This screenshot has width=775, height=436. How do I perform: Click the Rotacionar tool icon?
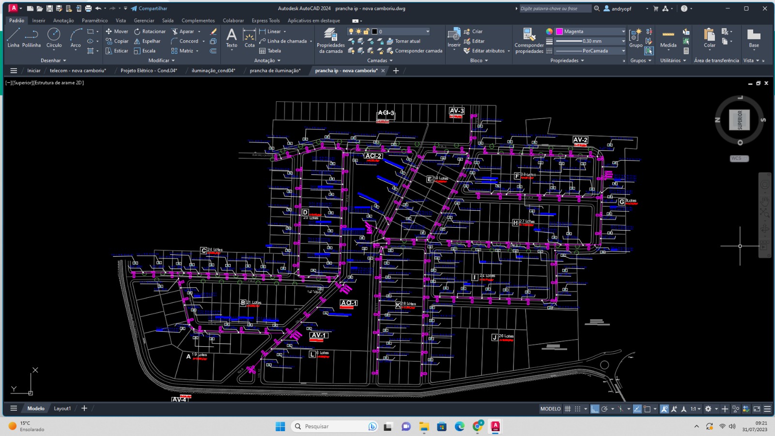coord(138,31)
